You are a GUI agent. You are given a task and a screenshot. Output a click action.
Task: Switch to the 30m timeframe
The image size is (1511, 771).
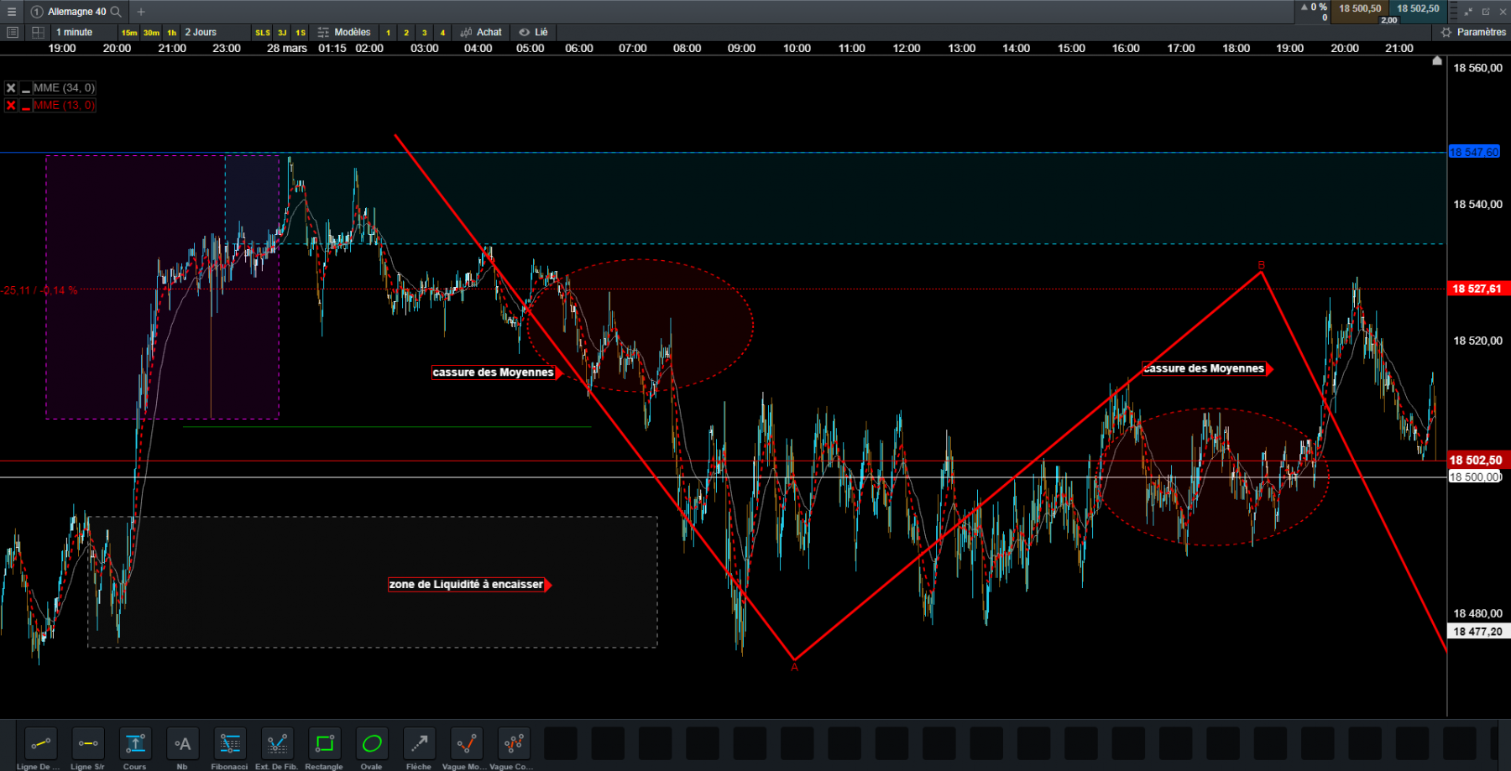pyautogui.click(x=151, y=33)
